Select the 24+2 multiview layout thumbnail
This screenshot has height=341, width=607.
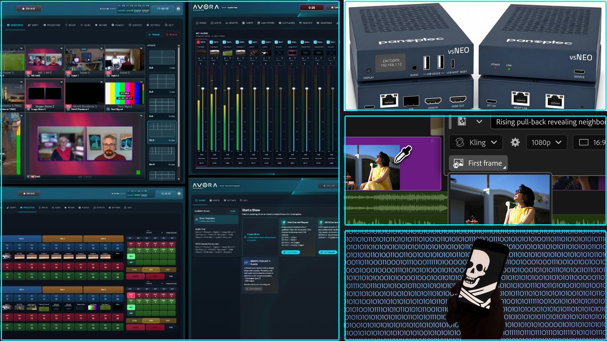pos(162,154)
